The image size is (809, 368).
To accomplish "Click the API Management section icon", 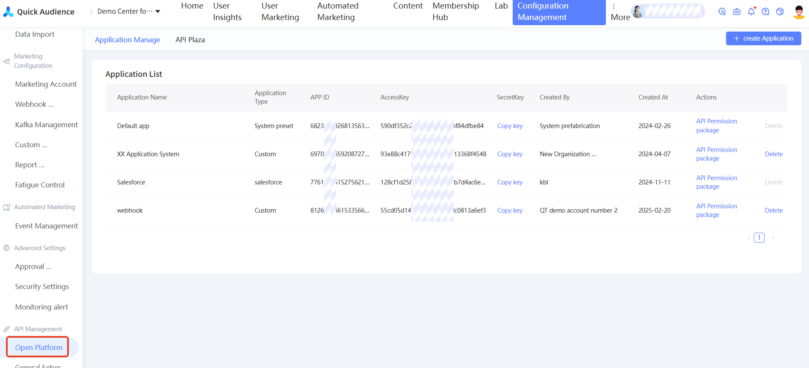I will pyautogui.click(x=6, y=329).
